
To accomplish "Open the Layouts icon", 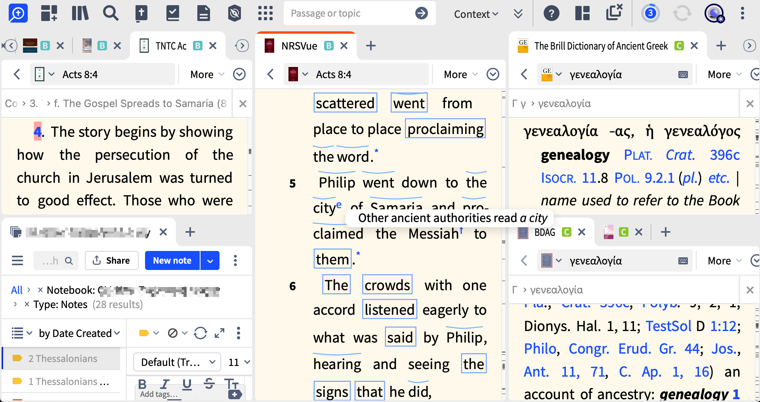I will click(x=582, y=13).
